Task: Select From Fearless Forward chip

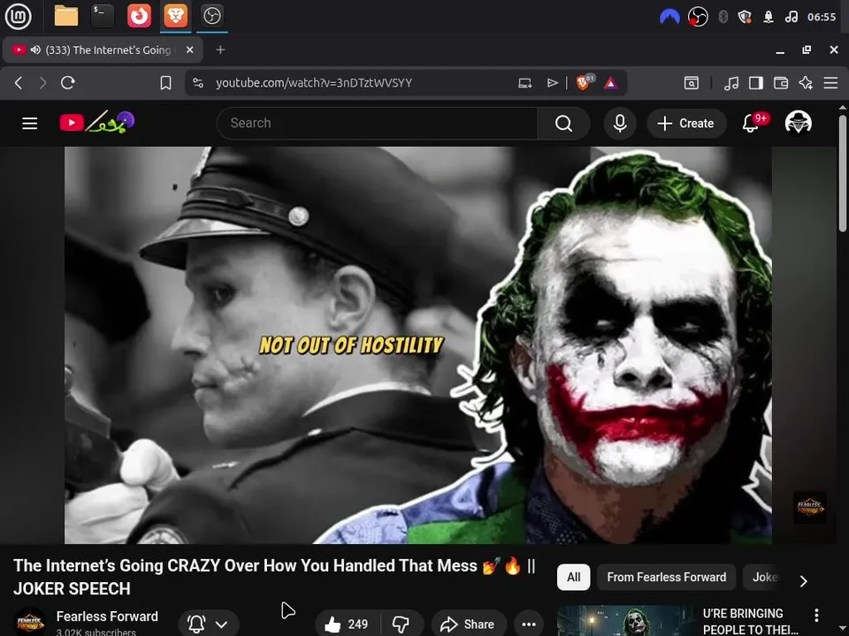Action: [x=666, y=577]
